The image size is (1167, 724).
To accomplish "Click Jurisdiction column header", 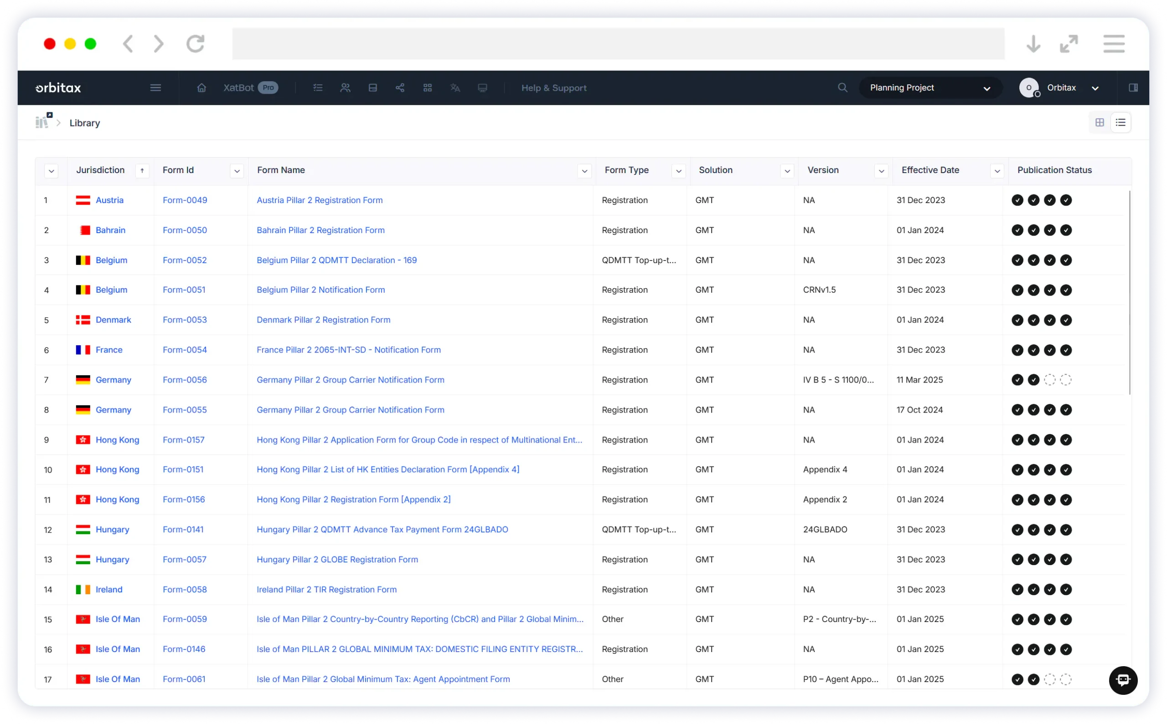I will click(100, 170).
